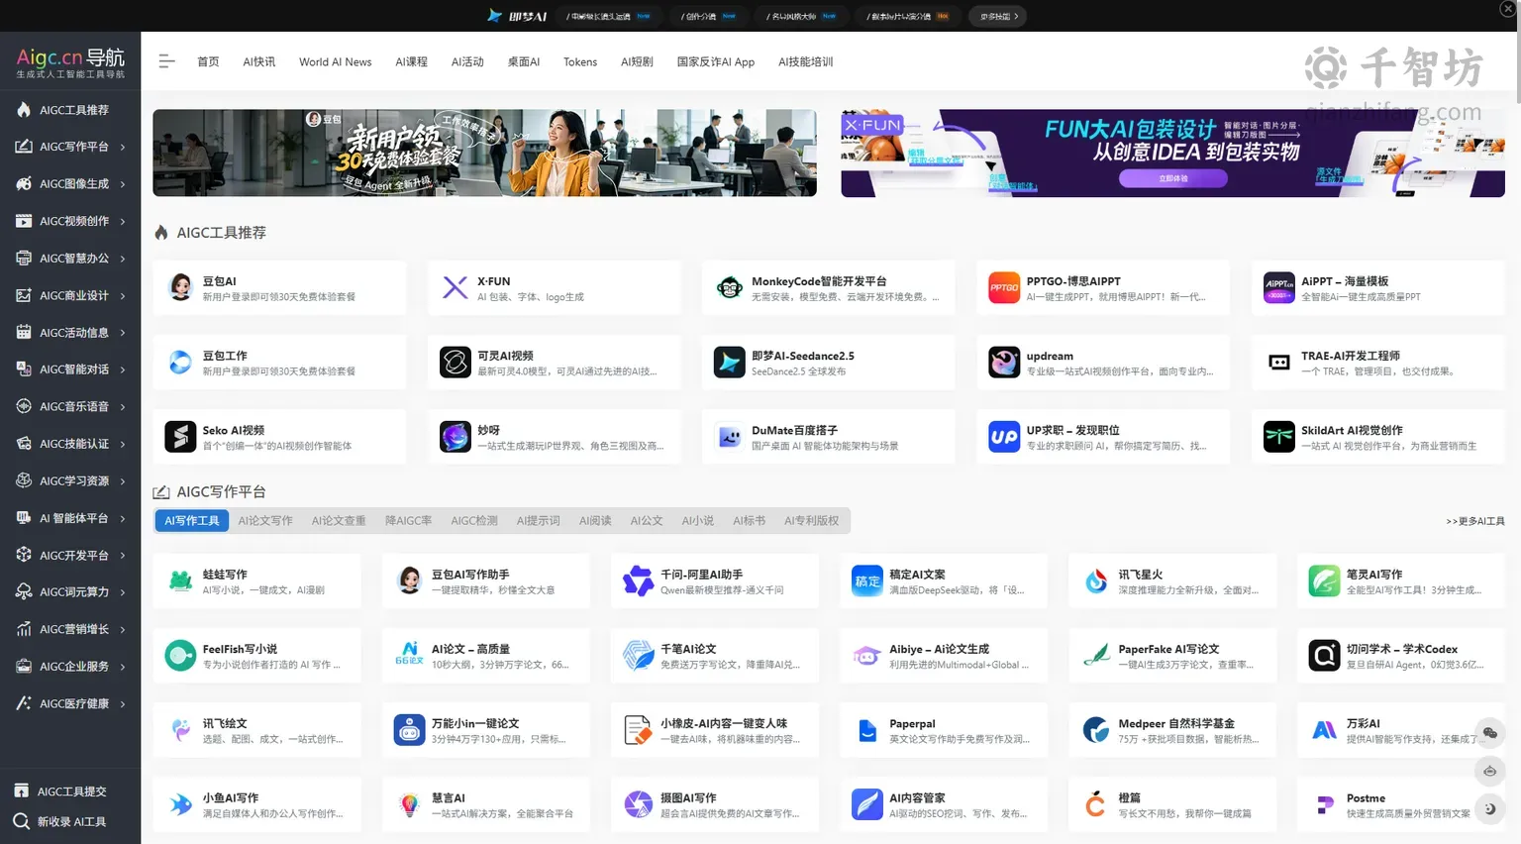This screenshot has width=1521, height=844.
Task: Select the AI写作工具 tab
Action: coord(192,521)
